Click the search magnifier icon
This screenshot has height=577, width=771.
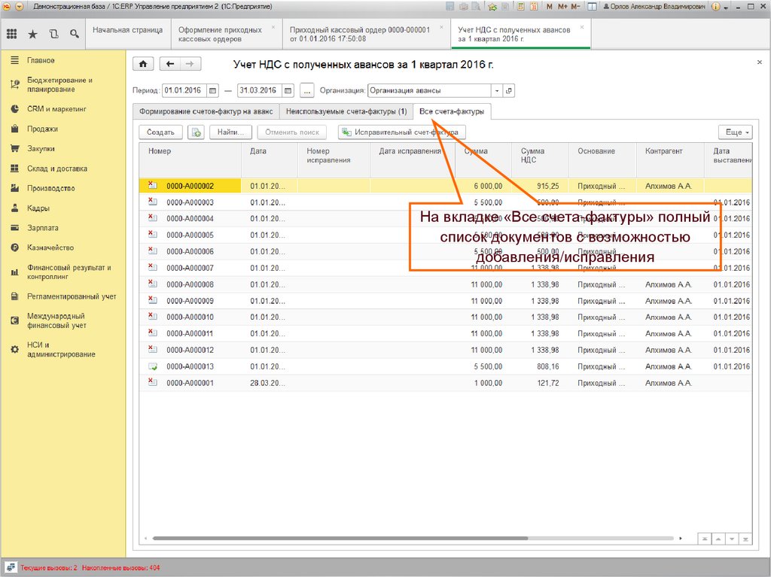coord(74,34)
